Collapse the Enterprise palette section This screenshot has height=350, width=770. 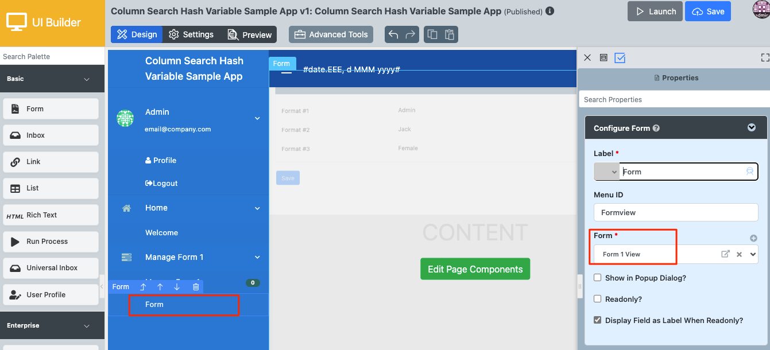[x=87, y=326]
